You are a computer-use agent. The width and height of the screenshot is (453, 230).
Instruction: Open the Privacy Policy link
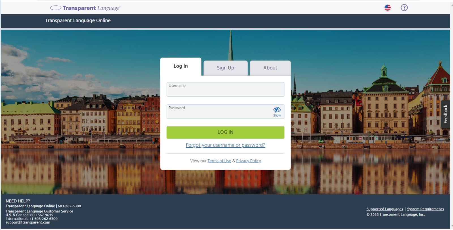(x=249, y=161)
